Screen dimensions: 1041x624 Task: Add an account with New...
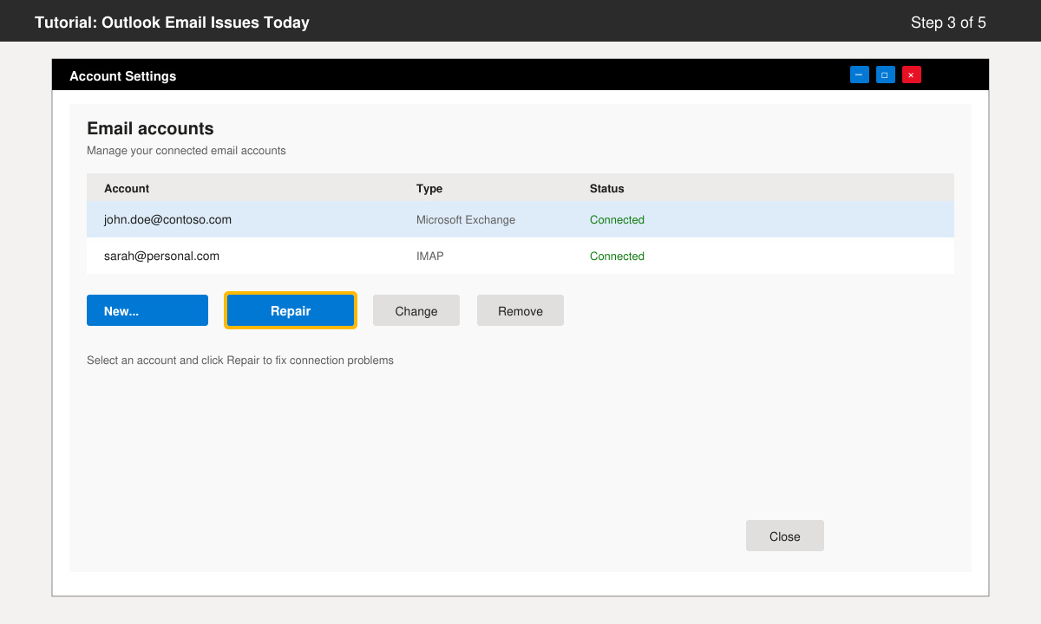[147, 310]
